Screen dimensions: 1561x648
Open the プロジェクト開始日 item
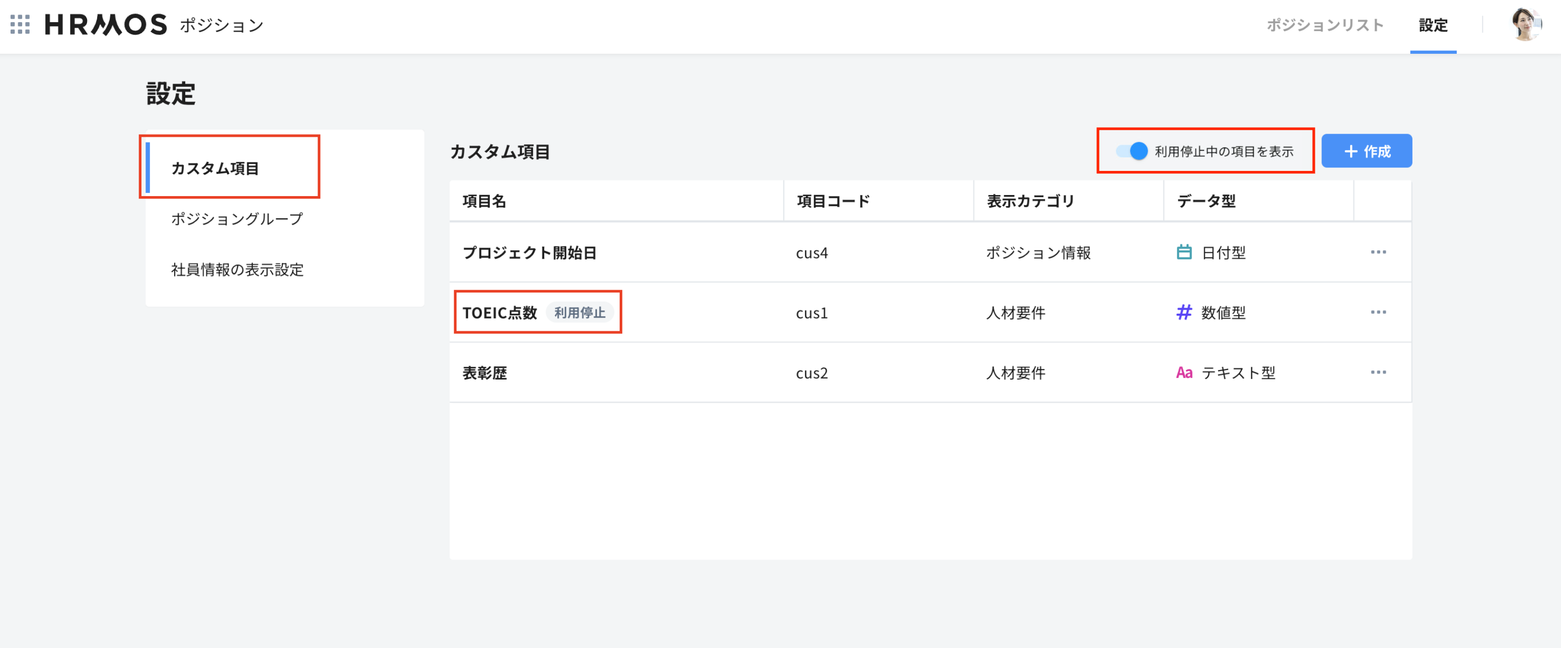[529, 253]
